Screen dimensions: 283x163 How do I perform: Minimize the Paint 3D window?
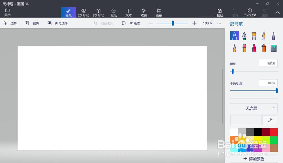click(257, 4)
